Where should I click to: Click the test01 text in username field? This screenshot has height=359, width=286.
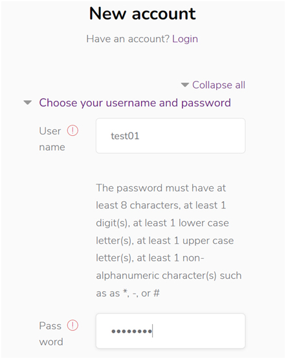(125, 136)
